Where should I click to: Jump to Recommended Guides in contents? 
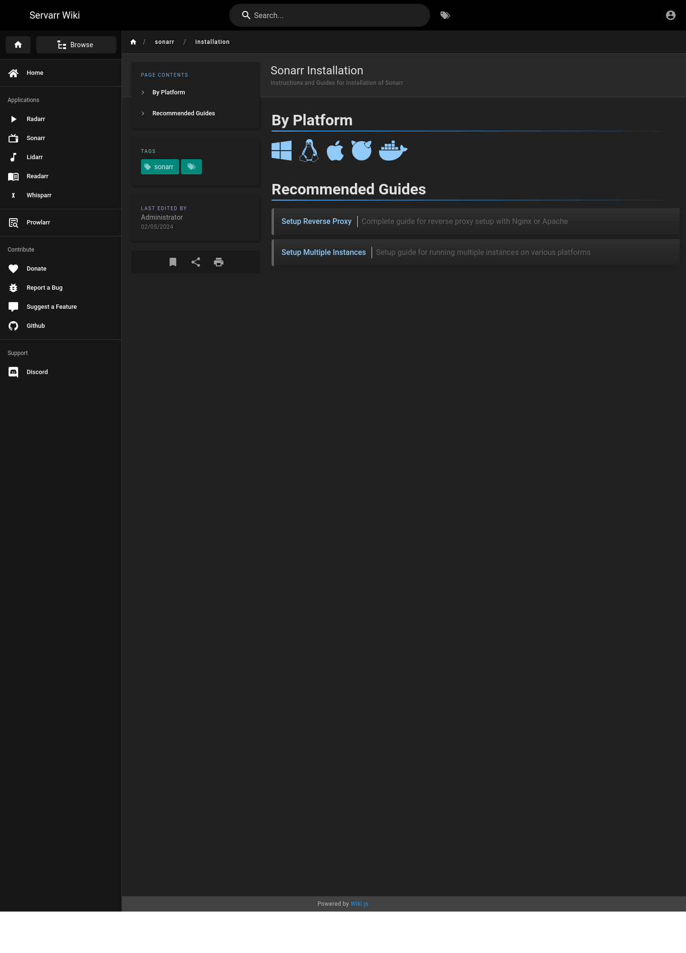(x=183, y=113)
